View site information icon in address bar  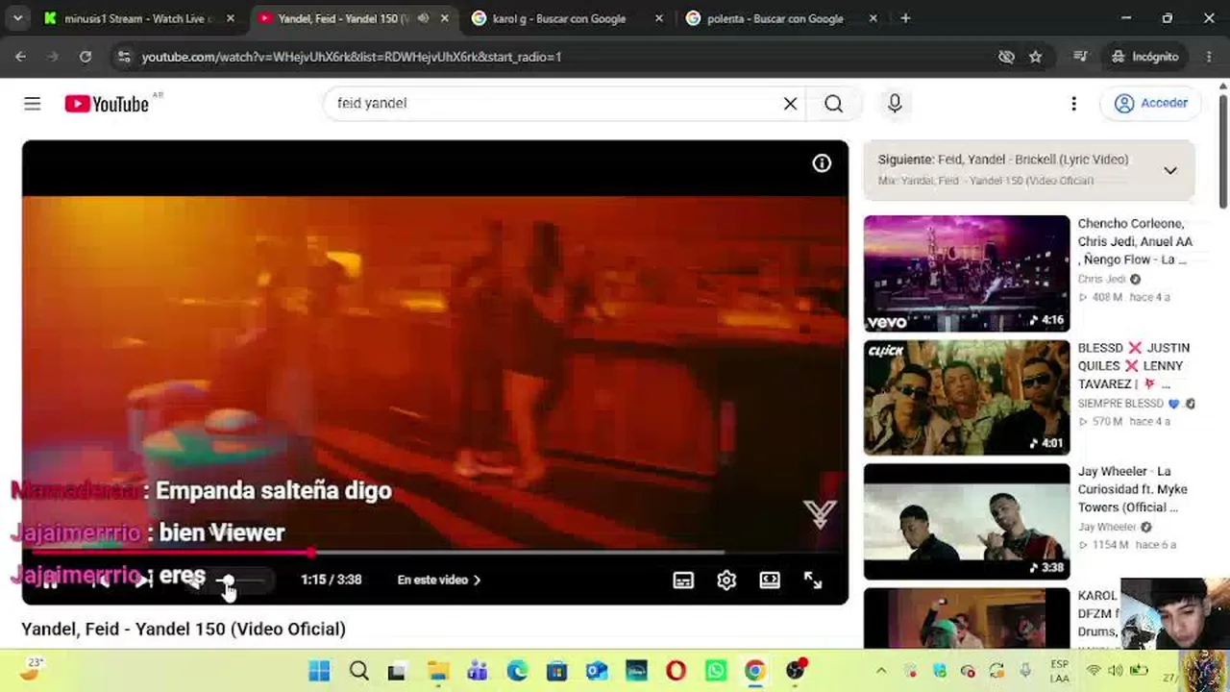point(123,57)
